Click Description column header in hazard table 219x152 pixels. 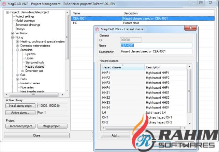(165, 67)
